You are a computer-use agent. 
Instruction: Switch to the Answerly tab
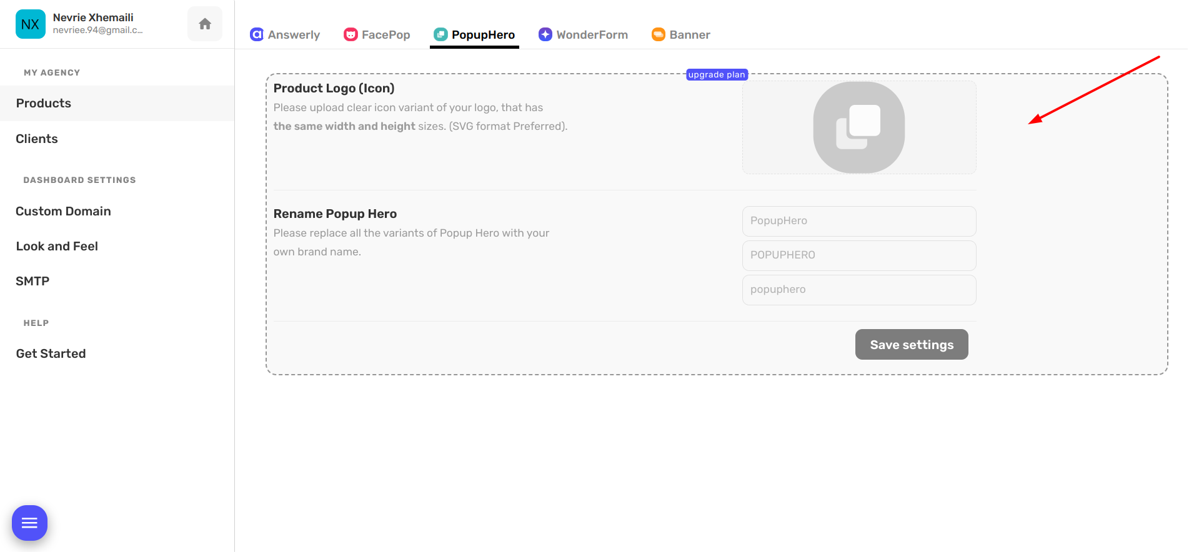(285, 35)
